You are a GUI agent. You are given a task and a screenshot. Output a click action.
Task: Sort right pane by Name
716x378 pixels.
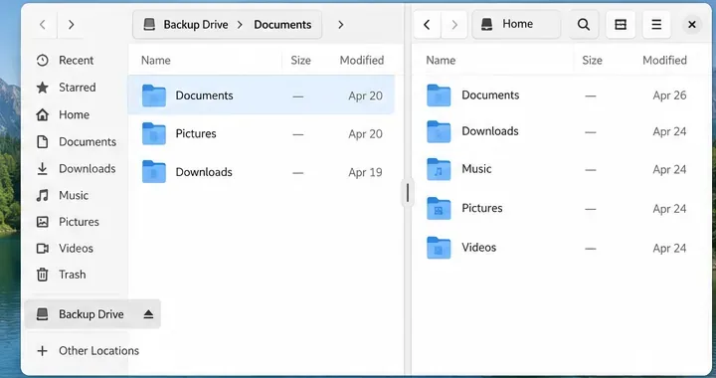click(x=441, y=61)
